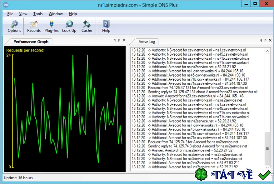
Task: Close the Active Log panel
Action: click(x=270, y=40)
